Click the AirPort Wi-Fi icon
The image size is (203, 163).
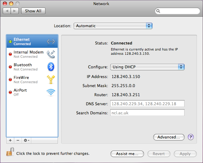(x=51, y=92)
